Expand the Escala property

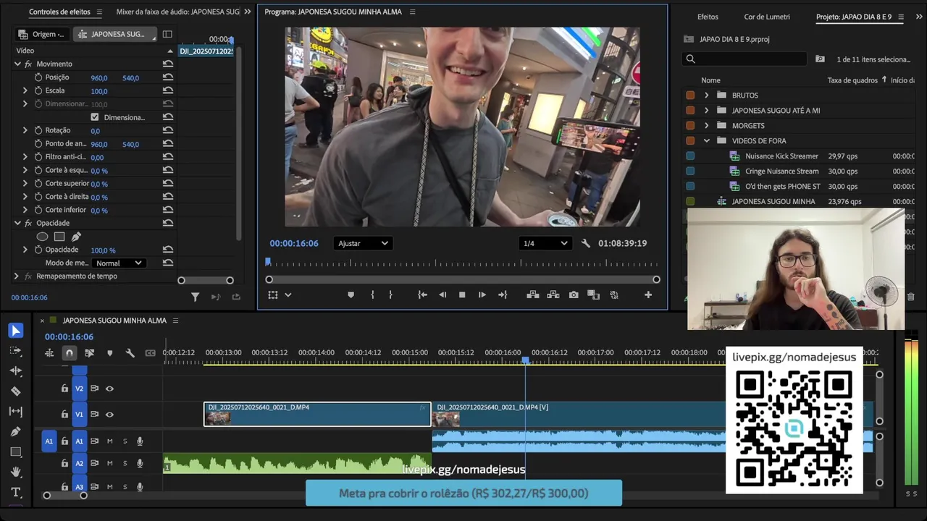[25, 91]
